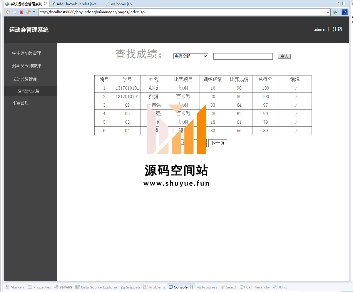The width and height of the screenshot is (353, 292).
Task: Expand the URL address history dropdown
Action: click(x=328, y=12)
